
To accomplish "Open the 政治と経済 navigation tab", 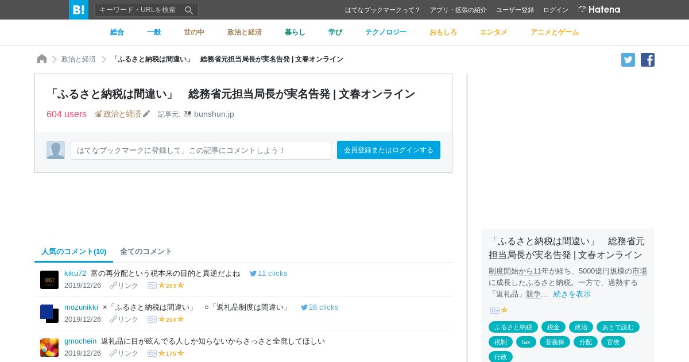I will tap(245, 32).
